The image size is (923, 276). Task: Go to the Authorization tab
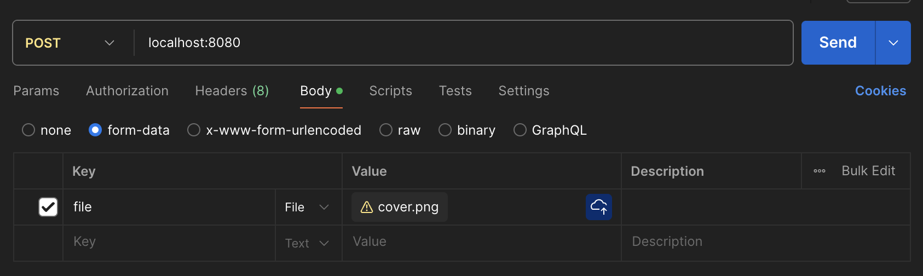point(127,91)
